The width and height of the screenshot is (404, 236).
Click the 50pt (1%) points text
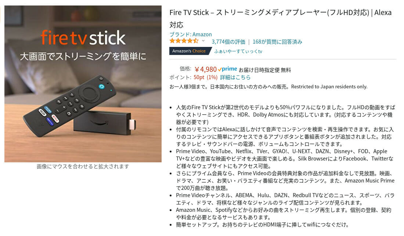point(205,77)
